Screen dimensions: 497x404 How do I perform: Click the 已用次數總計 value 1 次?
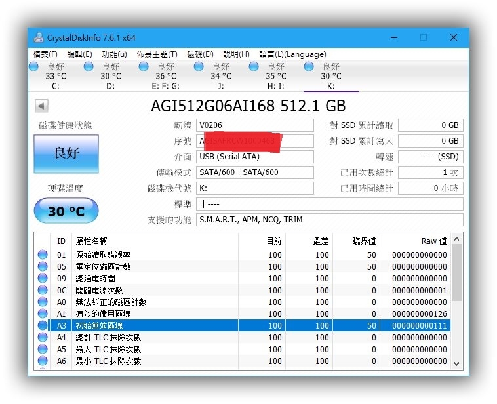431,172
